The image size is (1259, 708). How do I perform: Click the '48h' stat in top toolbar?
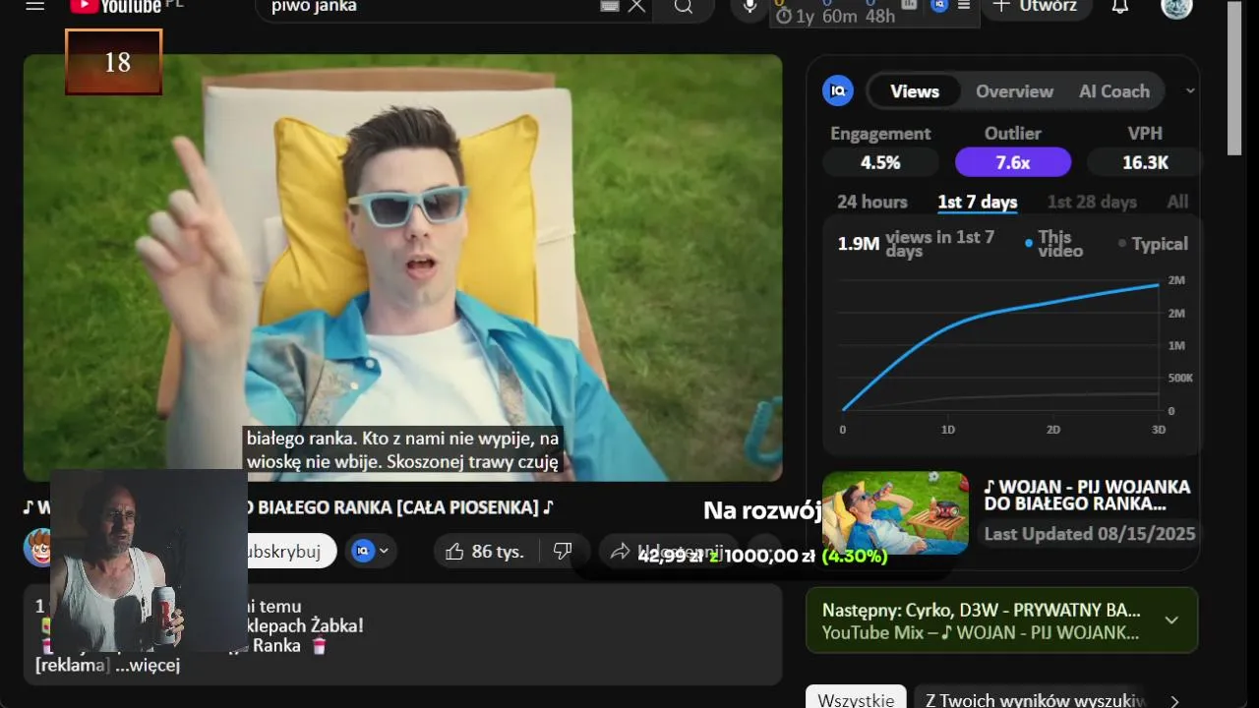pos(880,16)
